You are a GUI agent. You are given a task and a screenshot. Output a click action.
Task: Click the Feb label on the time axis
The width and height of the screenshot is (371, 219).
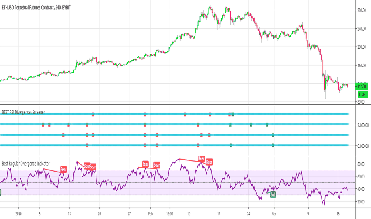click(x=150, y=214)
